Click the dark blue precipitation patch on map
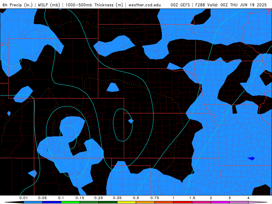272x204 pixels. click(251, 158)
